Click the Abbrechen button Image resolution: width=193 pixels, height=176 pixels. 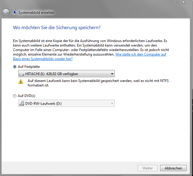pos(173,168)
